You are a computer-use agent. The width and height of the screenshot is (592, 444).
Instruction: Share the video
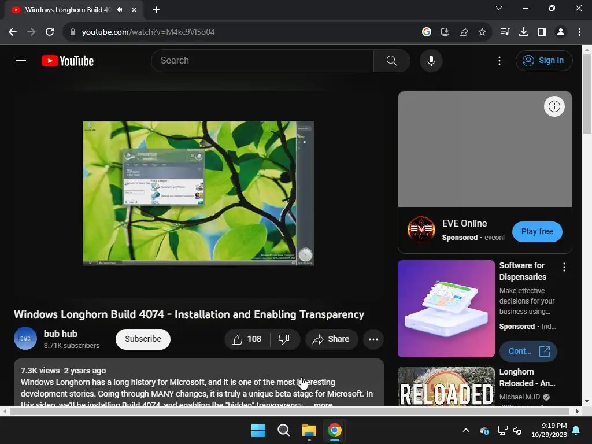pos(331,339)
